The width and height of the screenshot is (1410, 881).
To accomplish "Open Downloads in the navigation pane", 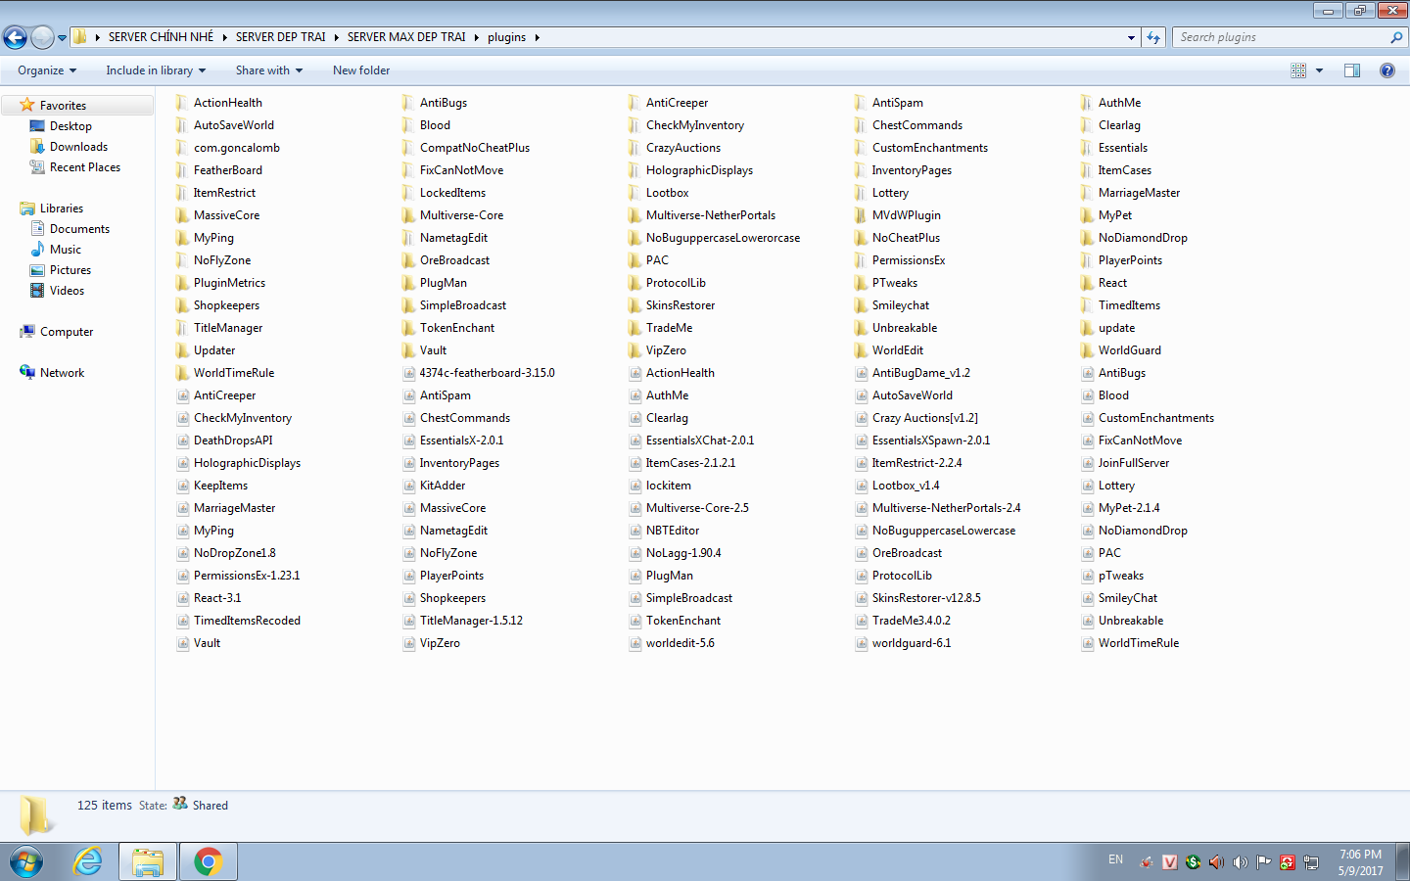I will (78, 147).
